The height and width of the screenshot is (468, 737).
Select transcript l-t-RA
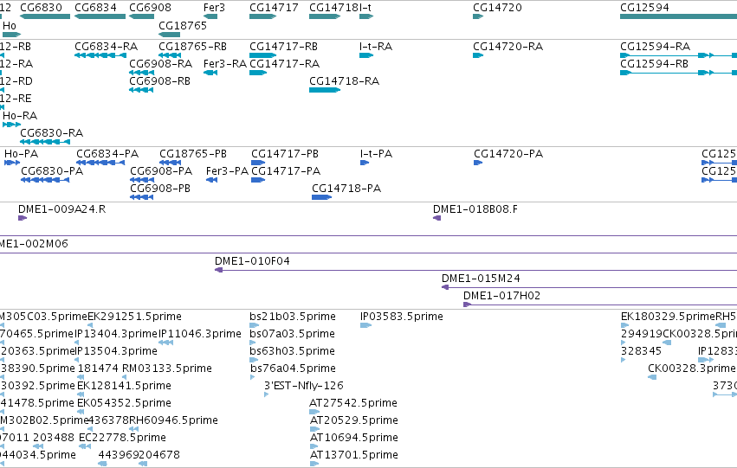[x=366, y=55]
